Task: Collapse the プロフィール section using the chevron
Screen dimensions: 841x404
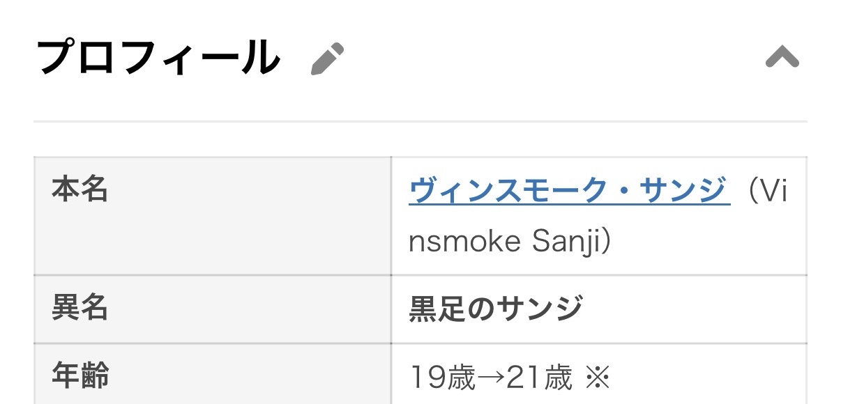Action: (x=782, y=58)
